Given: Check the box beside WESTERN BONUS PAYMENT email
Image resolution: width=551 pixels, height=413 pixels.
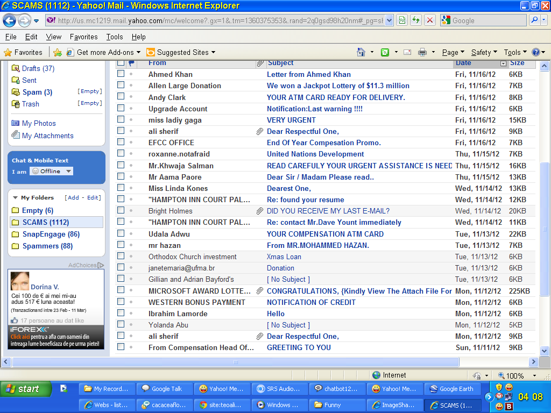Looking at the screenshot, I should pos(121,301).
